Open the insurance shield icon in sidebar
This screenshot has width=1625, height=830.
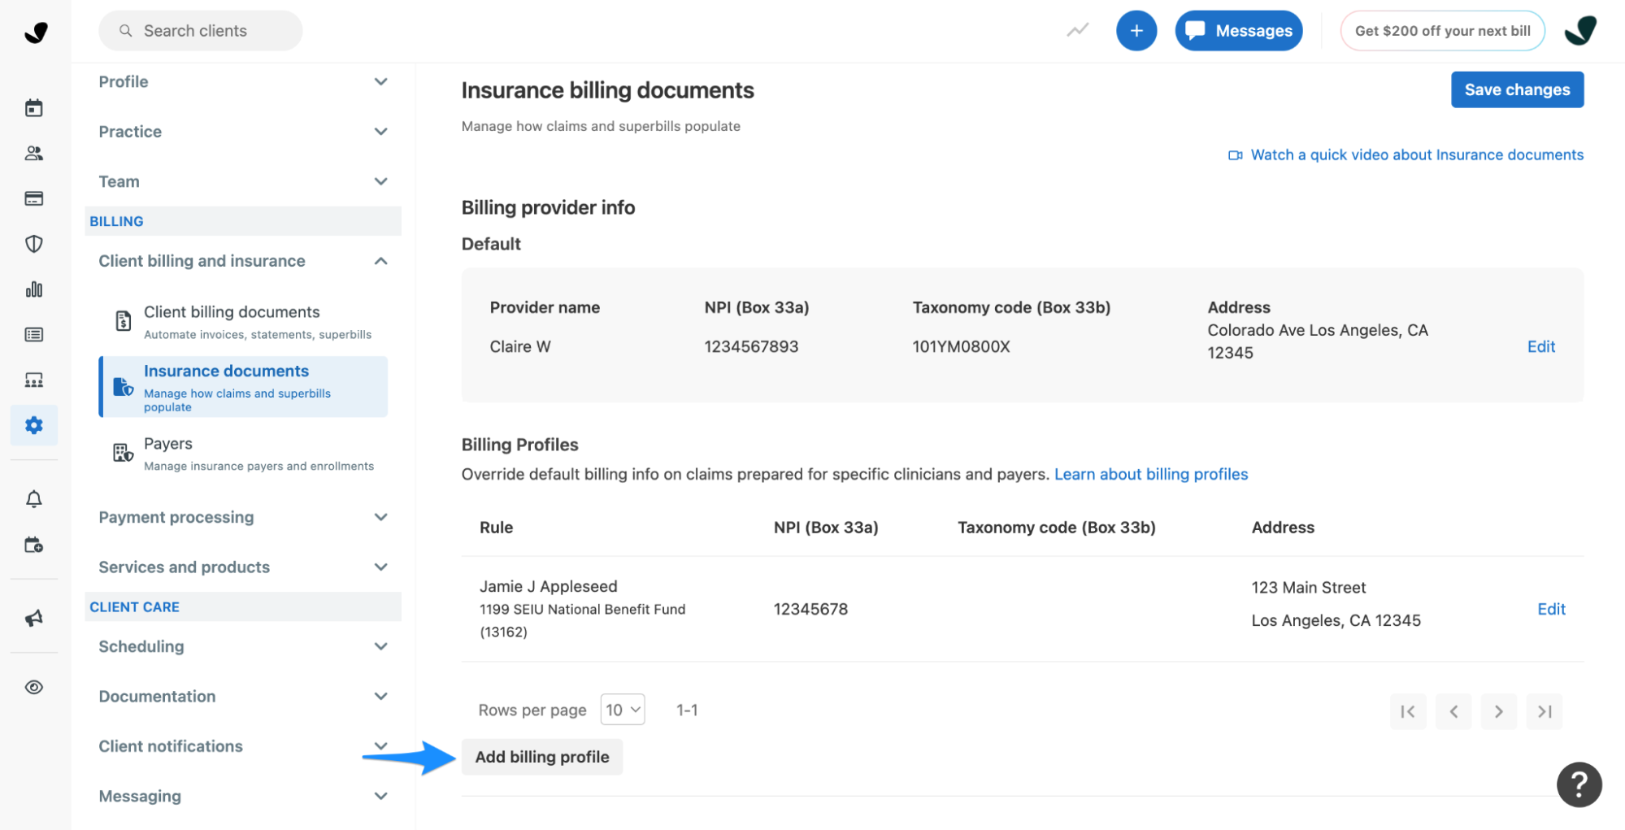(33, 244)
